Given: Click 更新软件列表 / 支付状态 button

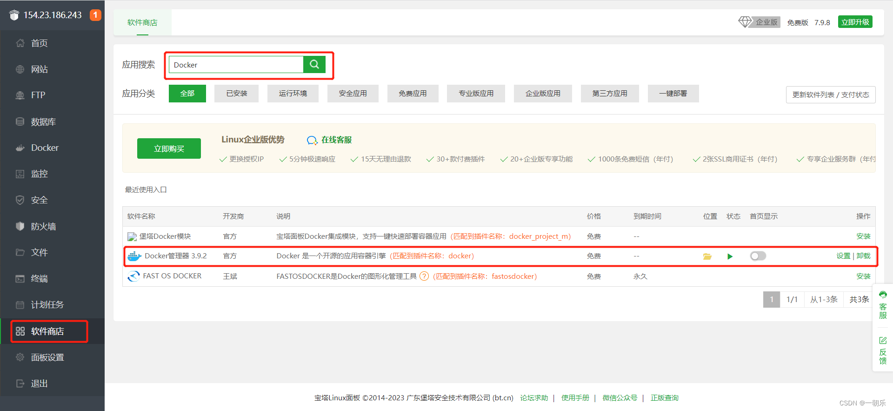Looking at the screenshot, I should 831,94.
